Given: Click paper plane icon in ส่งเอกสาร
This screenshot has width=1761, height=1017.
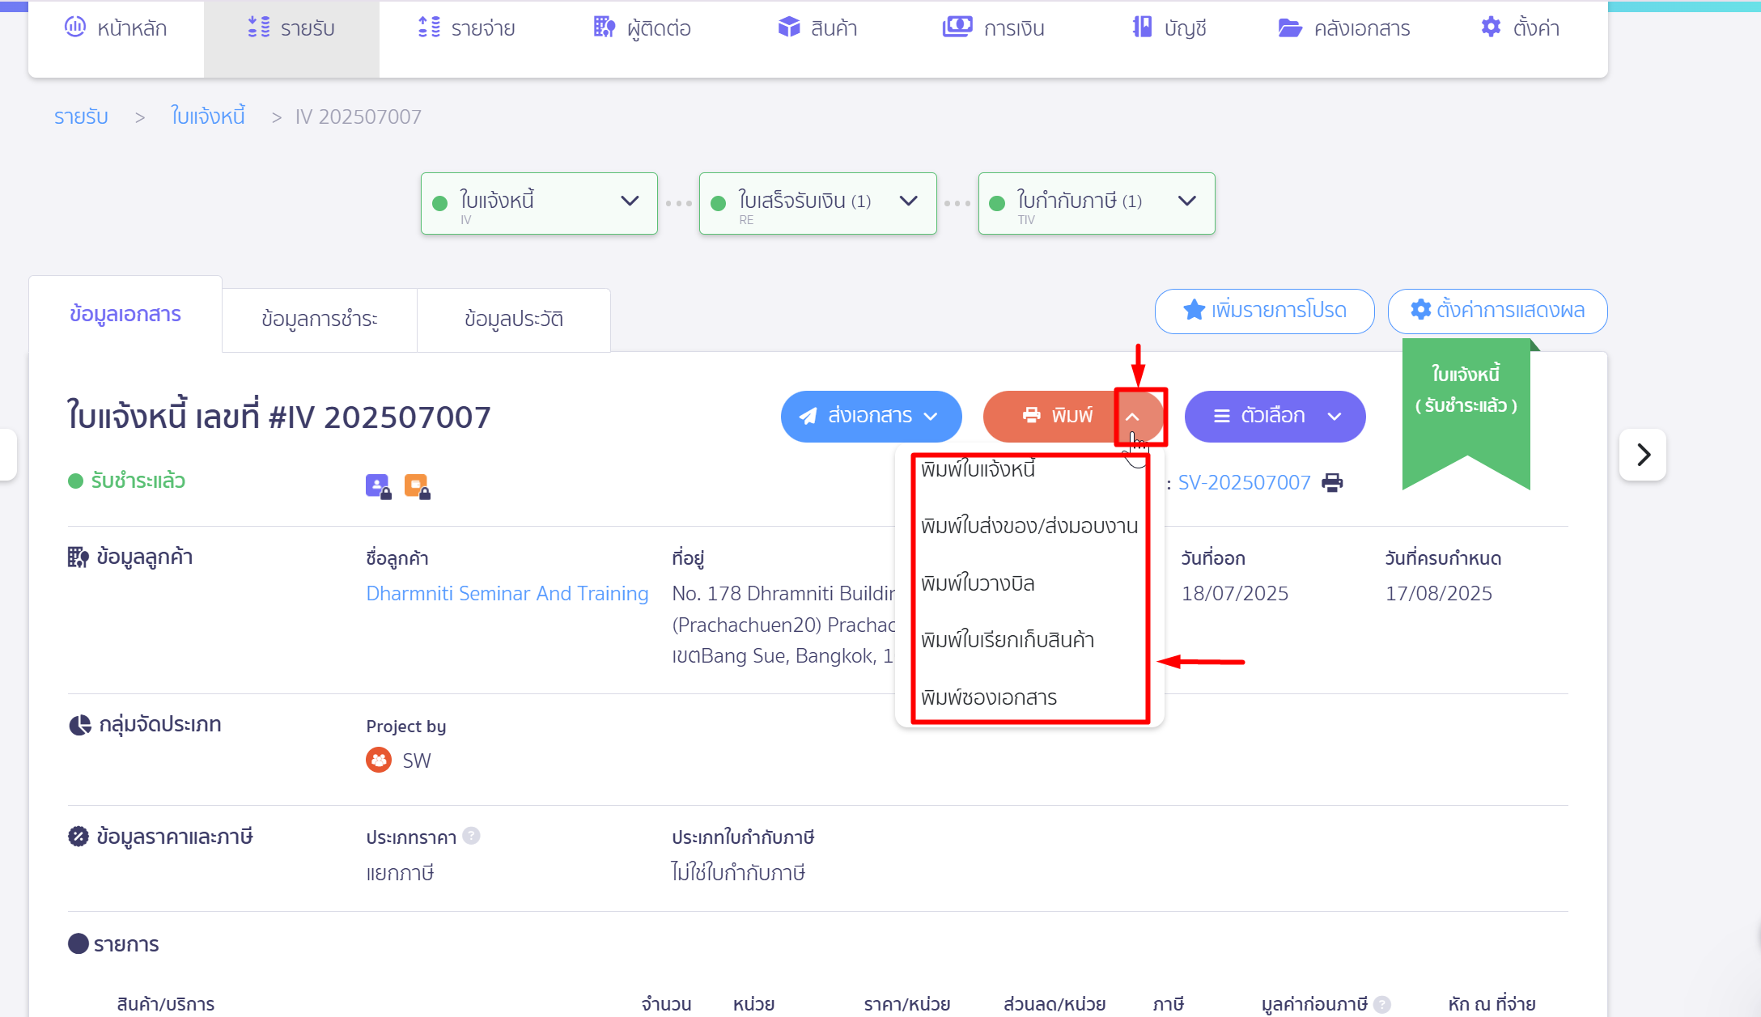Looking at the screenshot, I should coord(808,416).
